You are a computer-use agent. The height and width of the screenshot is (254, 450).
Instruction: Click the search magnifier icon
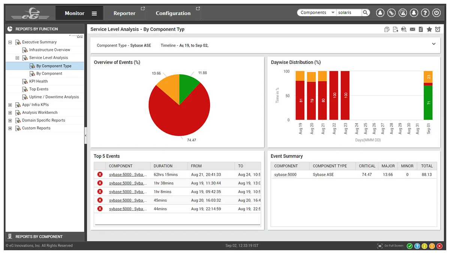click(x=365, y=12)
